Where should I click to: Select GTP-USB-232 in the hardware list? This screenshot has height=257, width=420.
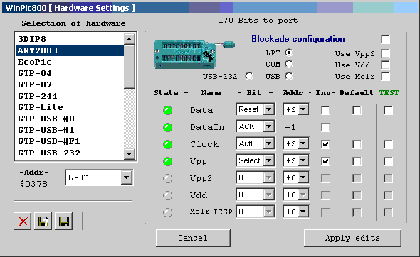pyautogui.click(x=70, y=153)
